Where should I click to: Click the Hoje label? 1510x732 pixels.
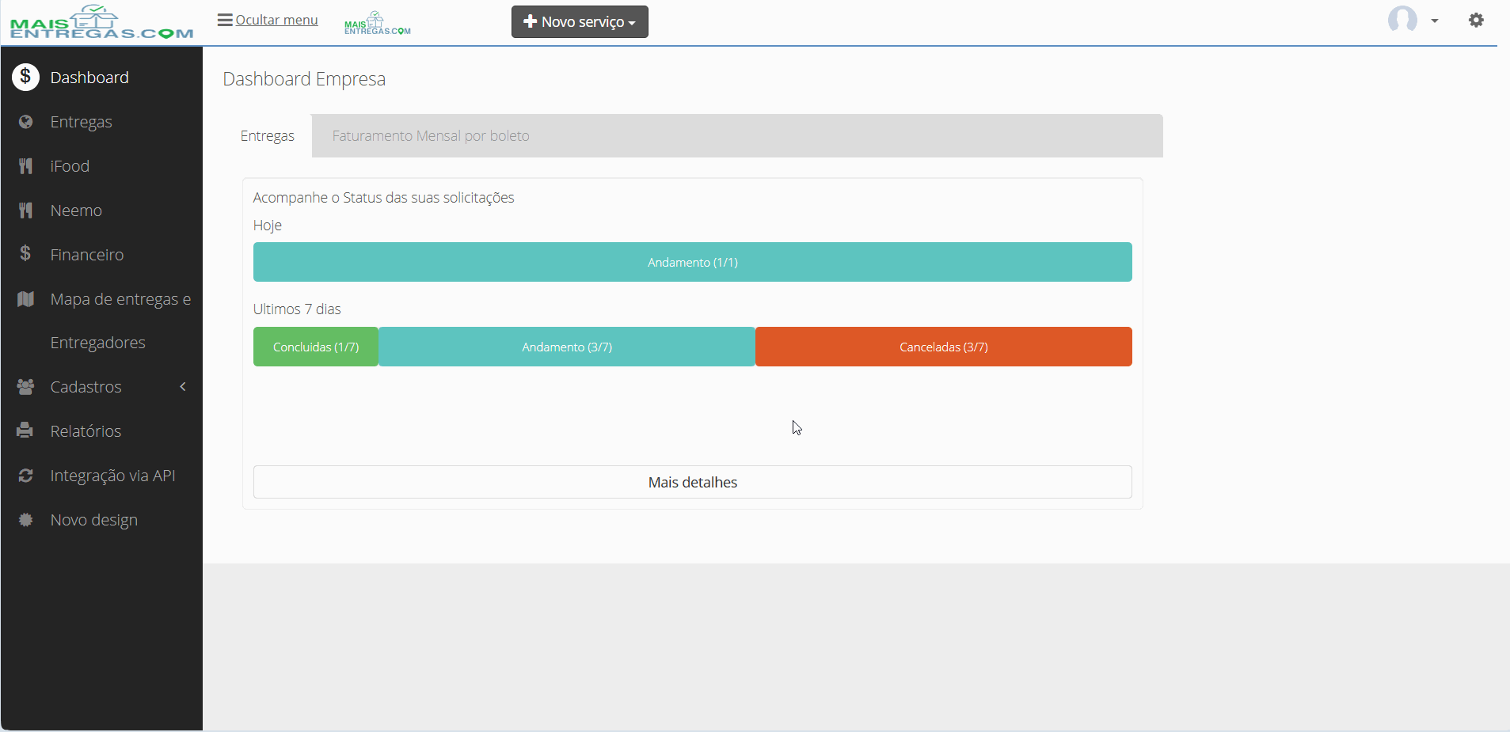click(268, 226)
